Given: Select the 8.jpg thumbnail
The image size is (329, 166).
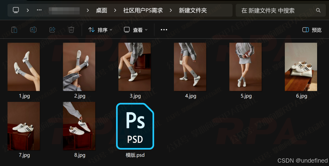Looking at the screenshot, I should pos(79,126).
